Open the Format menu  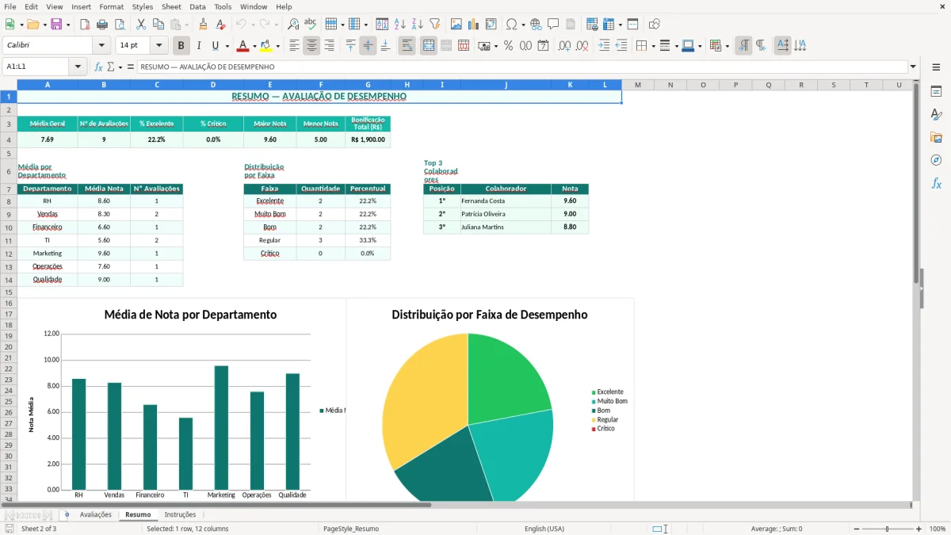pos(111,6)
